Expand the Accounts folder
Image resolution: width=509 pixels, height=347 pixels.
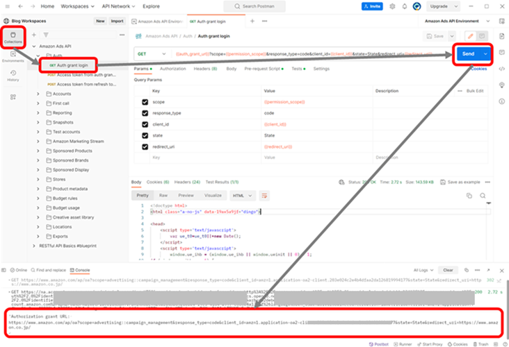click(38, 94)
